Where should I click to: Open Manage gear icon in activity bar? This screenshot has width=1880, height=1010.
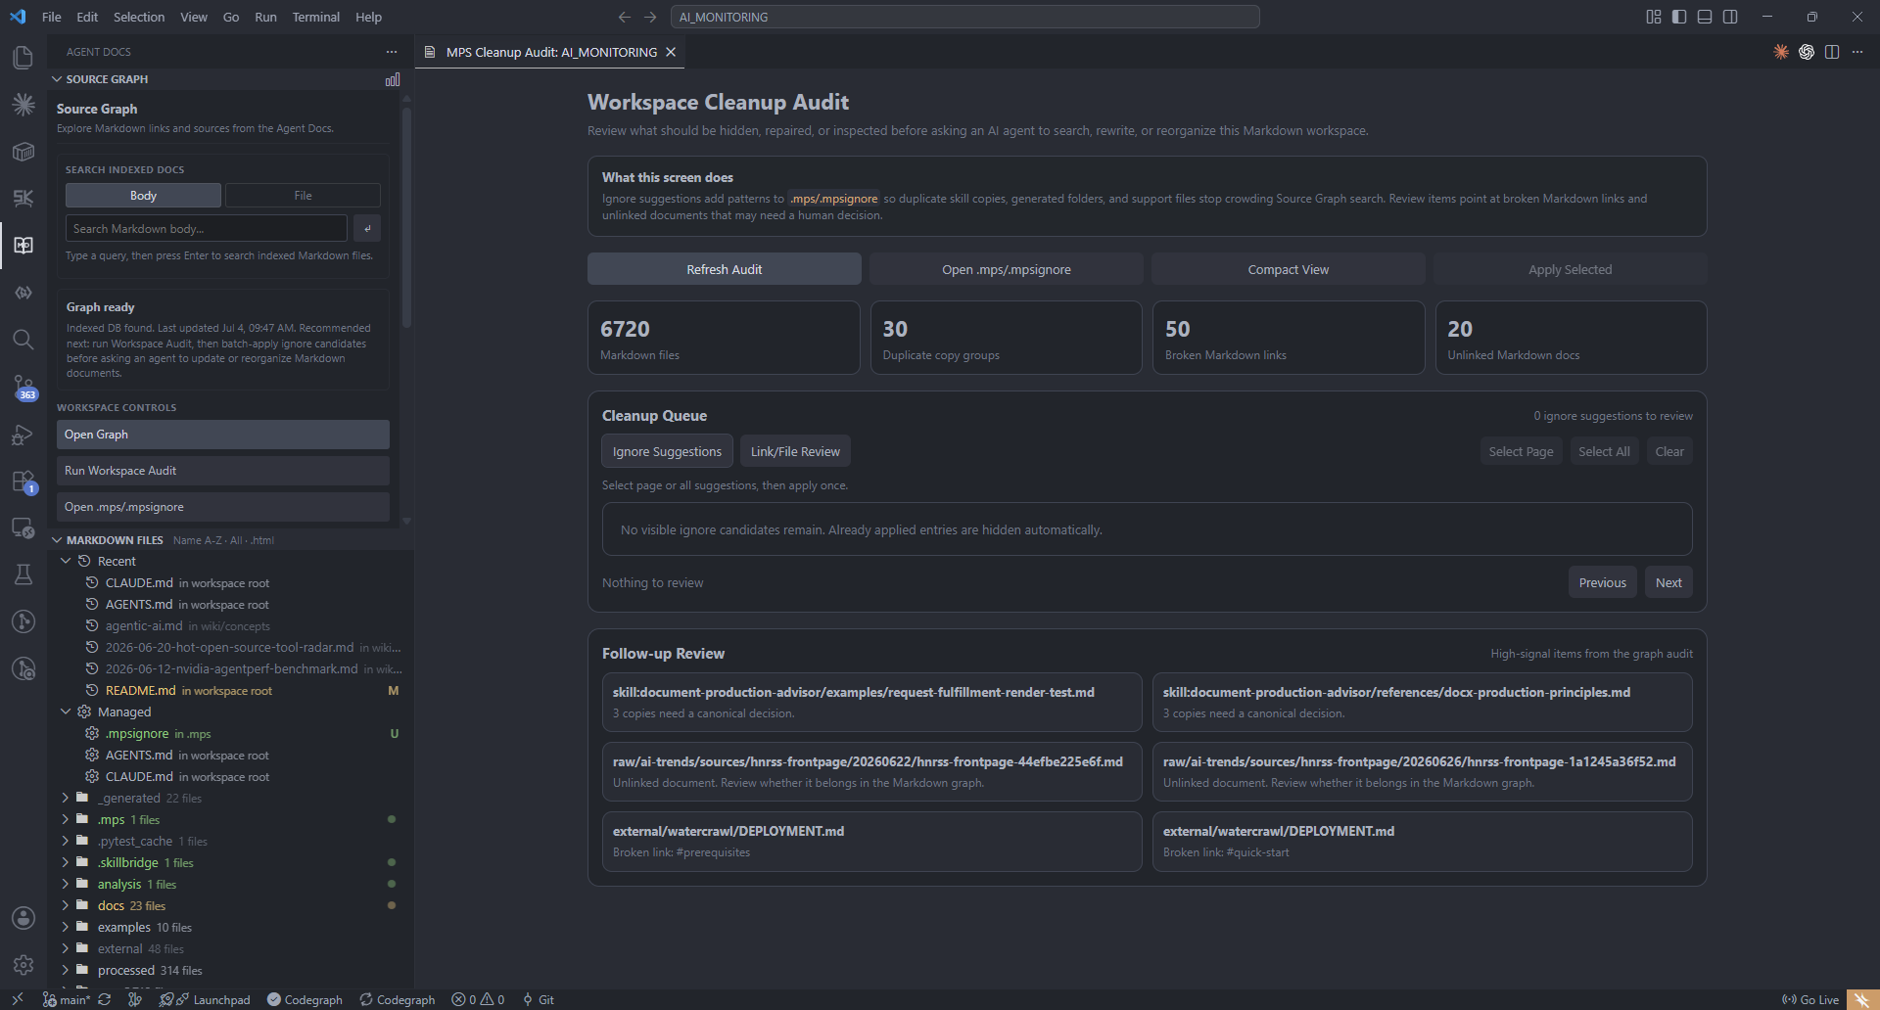click(23, 965)
